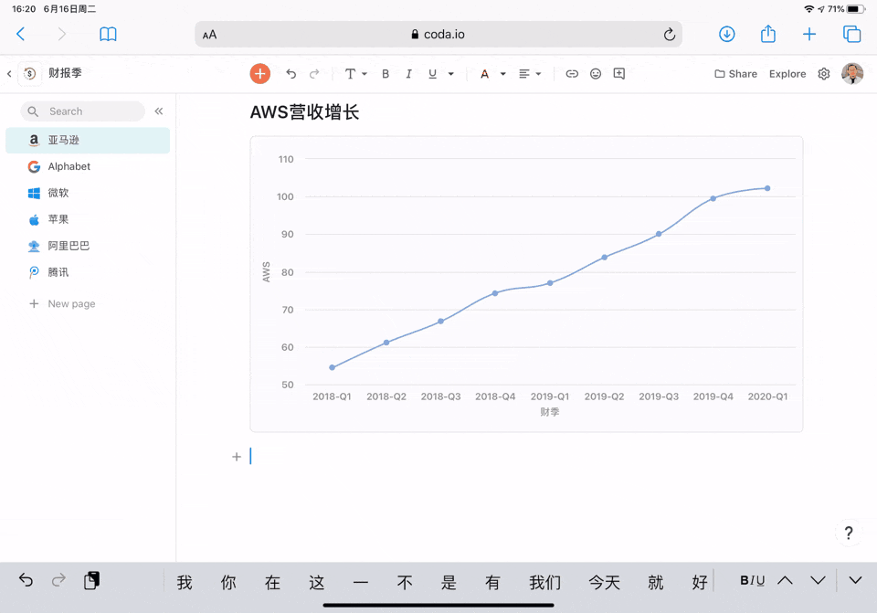Click the doc title 财报季
This screenshot has width=877, height=613.
65,73
